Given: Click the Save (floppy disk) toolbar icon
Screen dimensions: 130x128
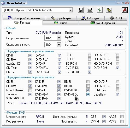Looking at the screenshot, I should [x=81, y=10].
